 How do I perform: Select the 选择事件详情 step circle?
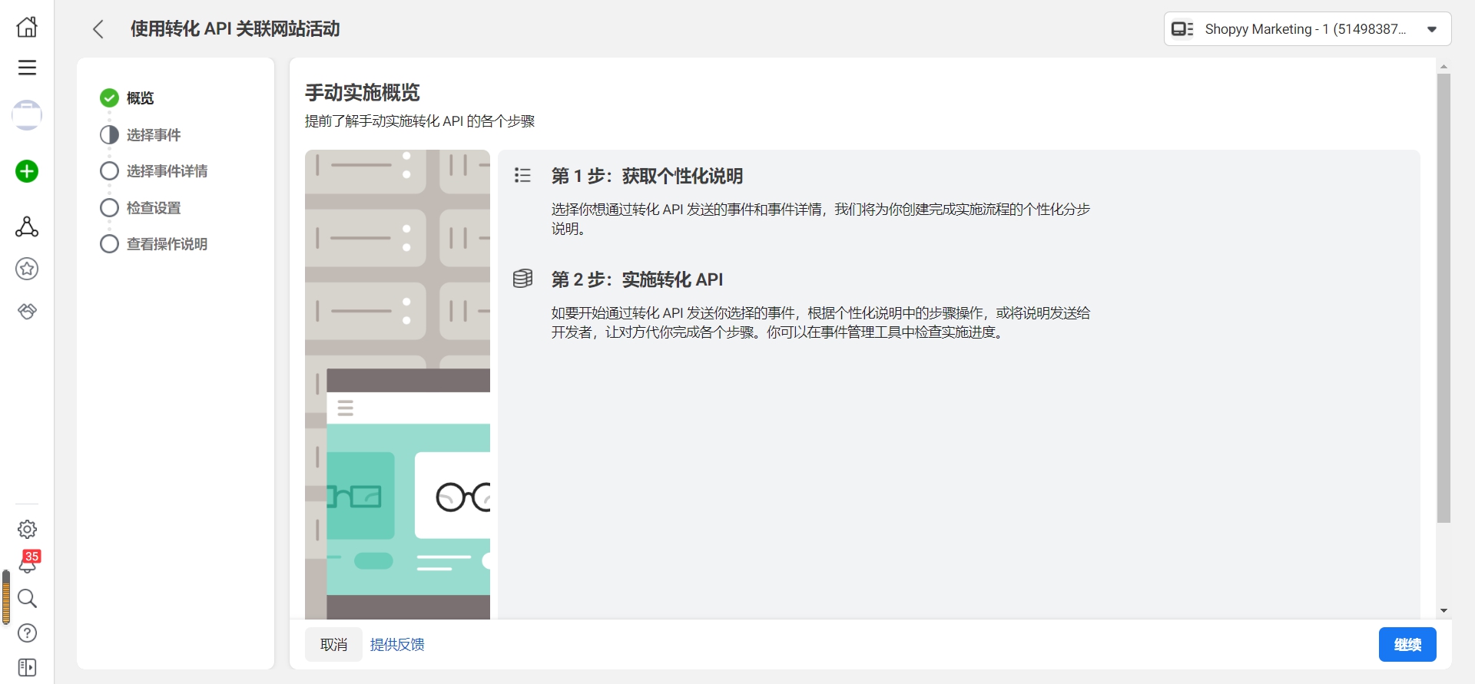click(x=109, y=171)
